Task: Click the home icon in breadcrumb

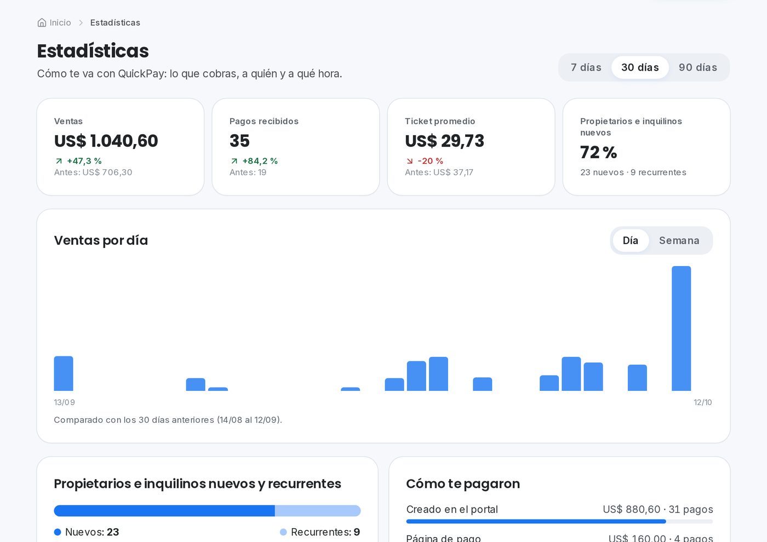Action: click(42, 22)
